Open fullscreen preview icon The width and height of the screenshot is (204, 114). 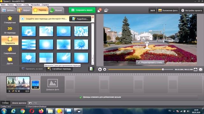[200, 69]
